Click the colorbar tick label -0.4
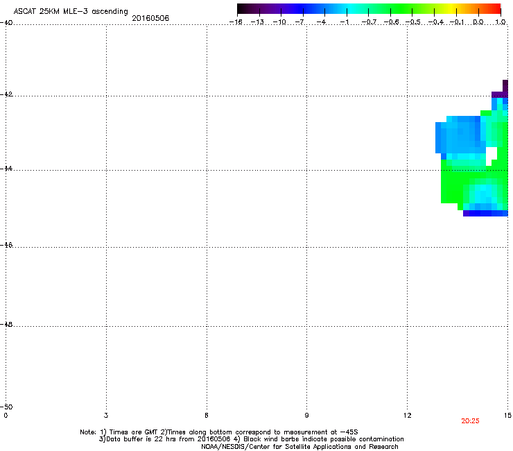513x451 pixels. (x=436, y=22)
